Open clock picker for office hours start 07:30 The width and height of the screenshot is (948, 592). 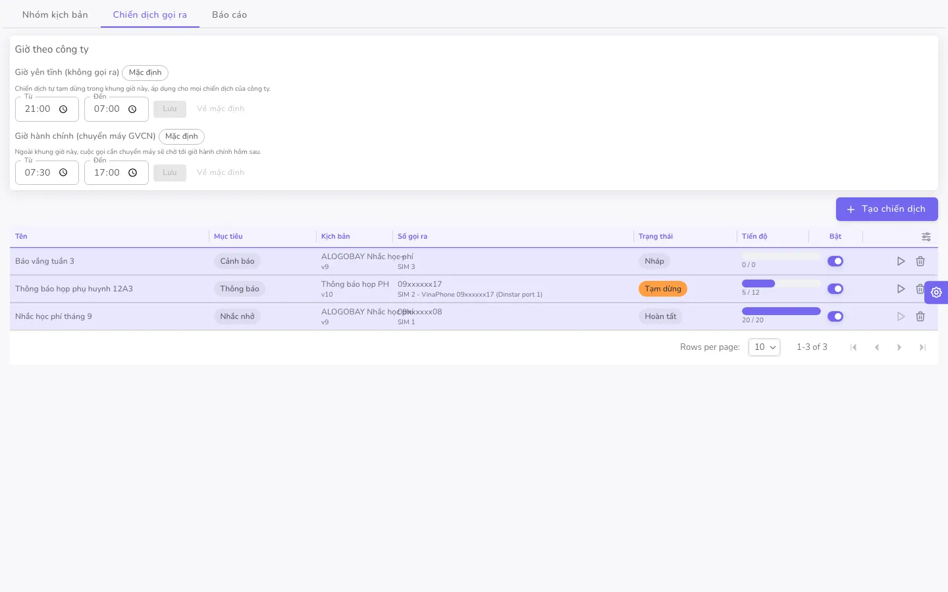point(63,173)
